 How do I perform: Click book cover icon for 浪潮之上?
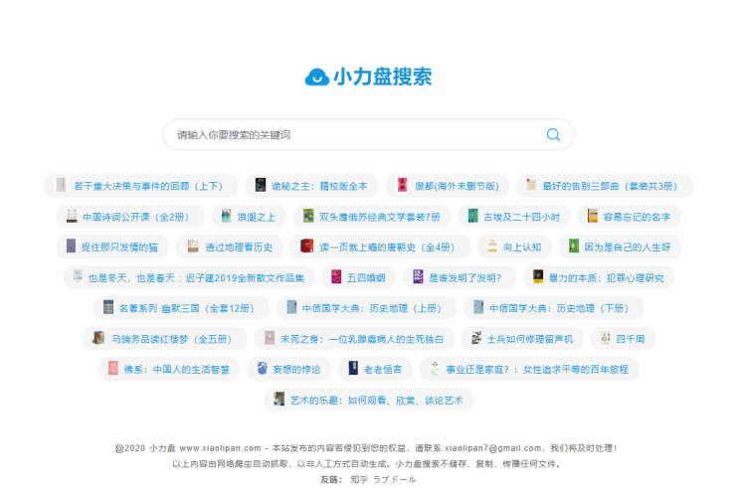click(227, 216)
